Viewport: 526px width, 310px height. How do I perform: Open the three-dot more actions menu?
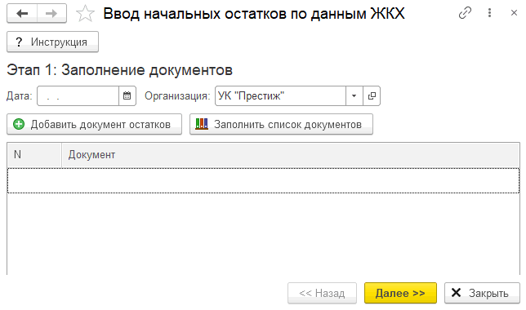pyautogui.click(x=490, y=13)
